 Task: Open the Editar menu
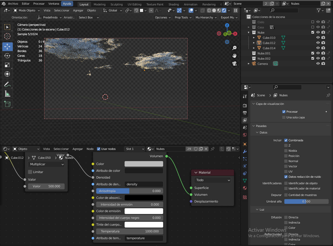click(26, 4)
